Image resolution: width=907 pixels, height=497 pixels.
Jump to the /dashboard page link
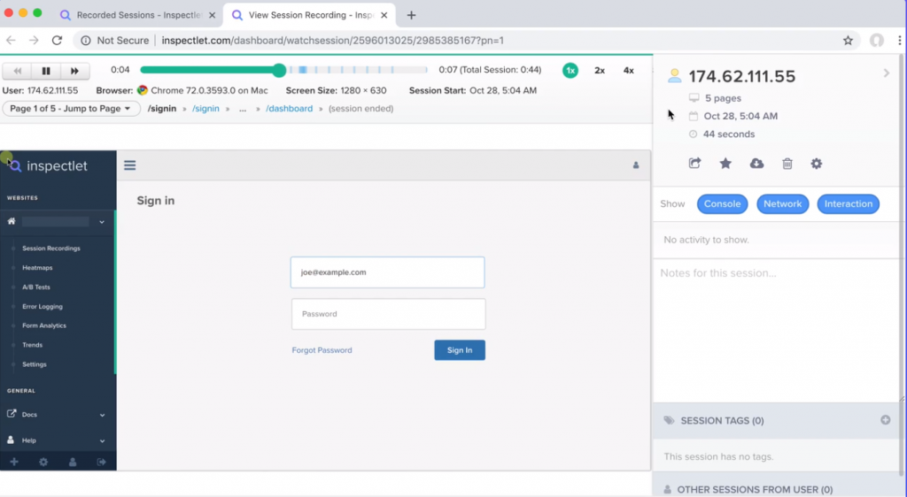point(289,109)
